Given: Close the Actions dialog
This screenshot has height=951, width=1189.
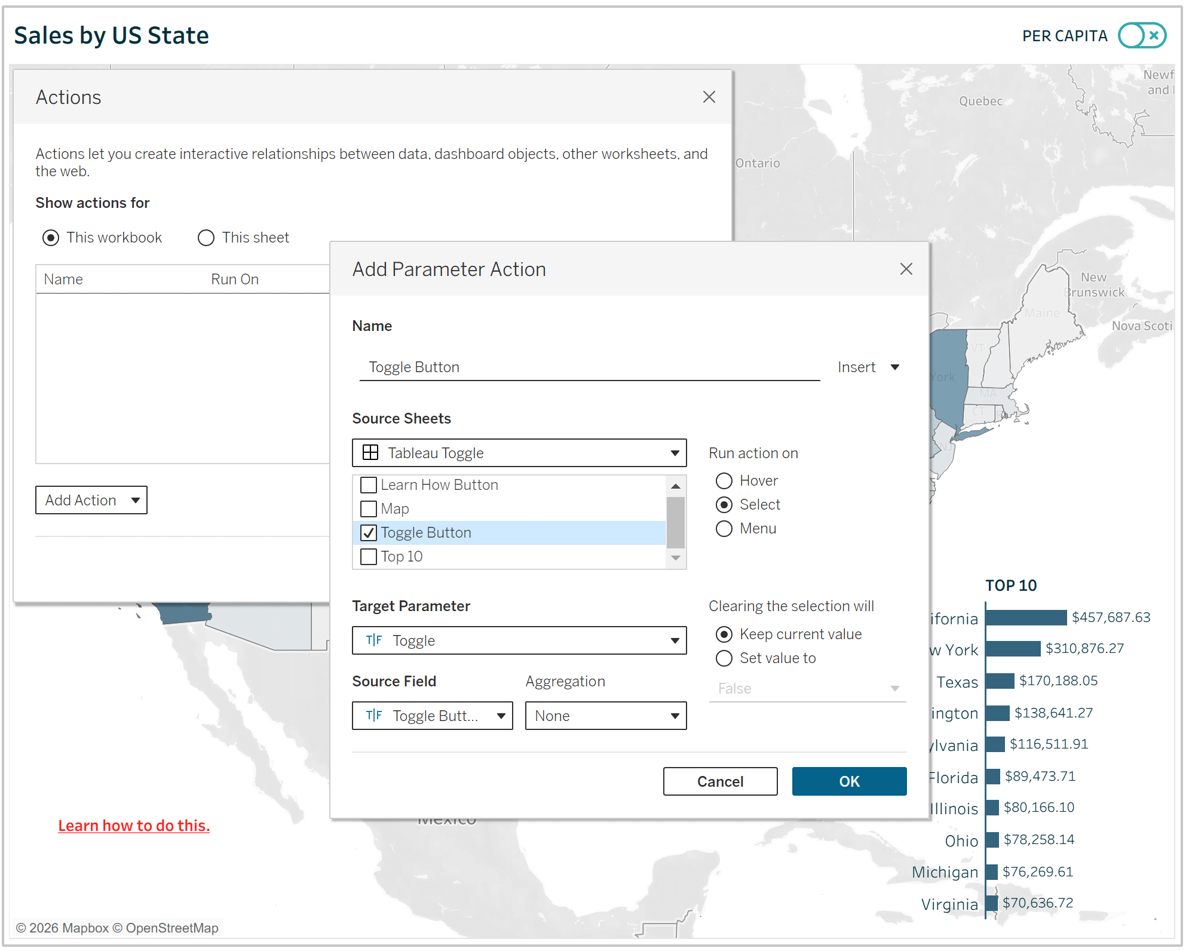Looking at the screenshot, I should (709, 97).
